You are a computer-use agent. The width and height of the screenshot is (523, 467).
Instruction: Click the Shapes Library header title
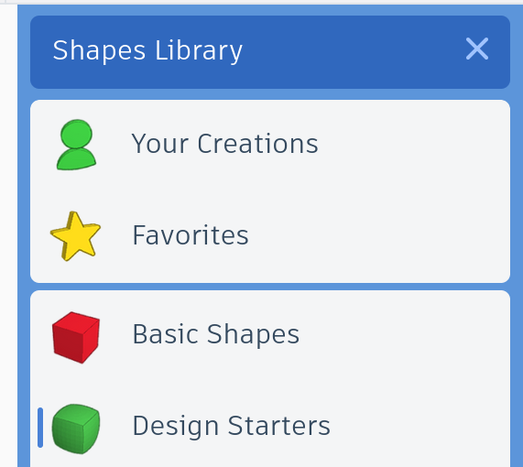click(x=147, y=50)
